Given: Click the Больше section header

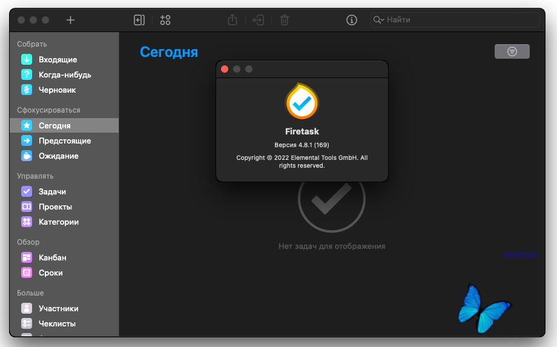Looking at the screenshot, I should (30, 293).
